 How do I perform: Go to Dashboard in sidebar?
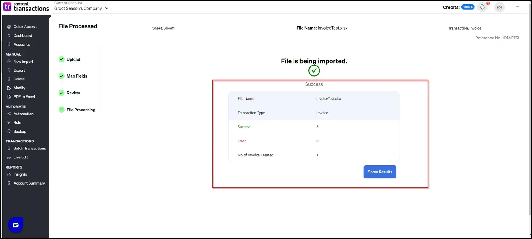23,36
